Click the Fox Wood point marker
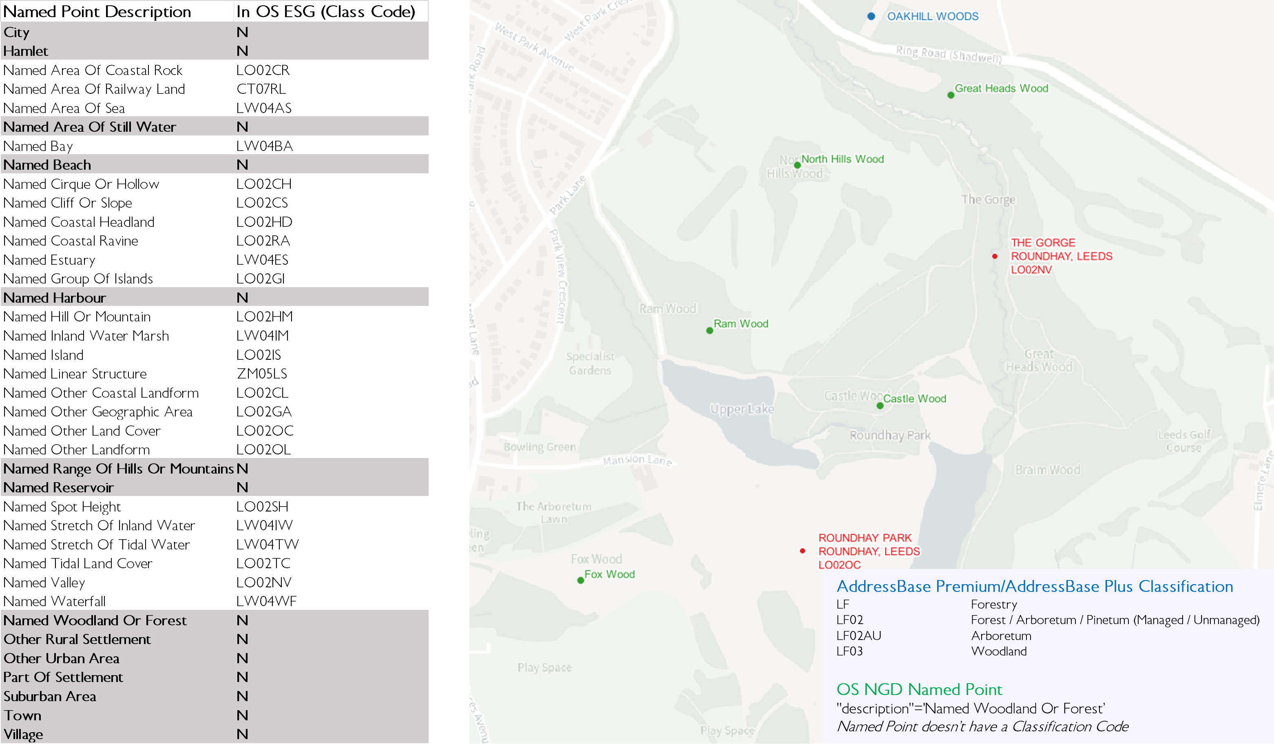 click(x=580, y=580)
